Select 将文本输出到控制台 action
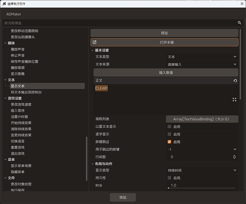Viewport: 246px width, 204px height. tap(26, 92)
